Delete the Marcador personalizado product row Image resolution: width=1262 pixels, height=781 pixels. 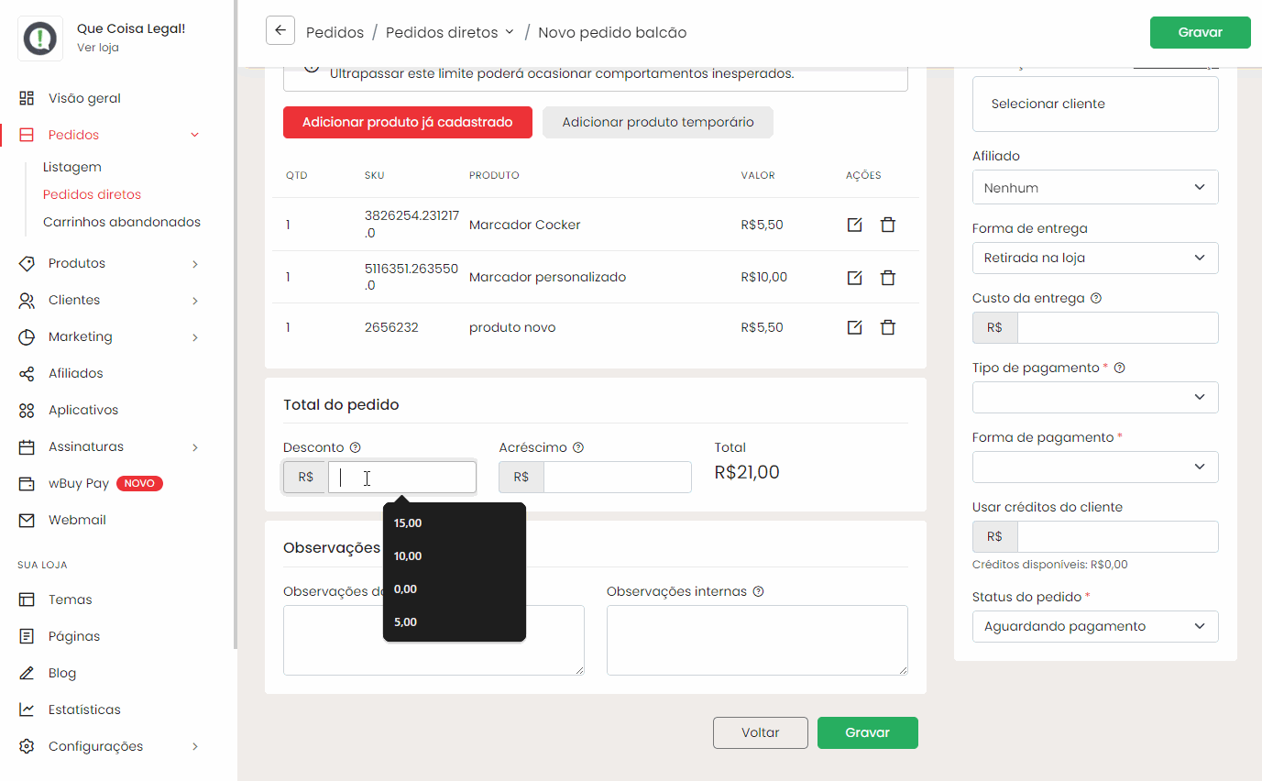(x=887, y=278)
